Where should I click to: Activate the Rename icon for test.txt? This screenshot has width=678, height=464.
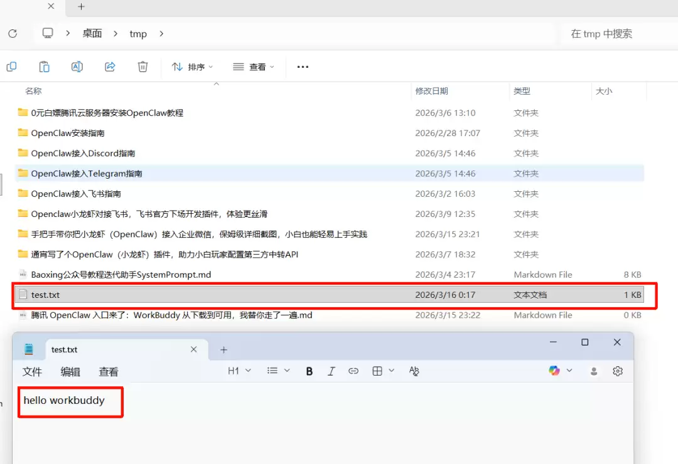(77, 66)
